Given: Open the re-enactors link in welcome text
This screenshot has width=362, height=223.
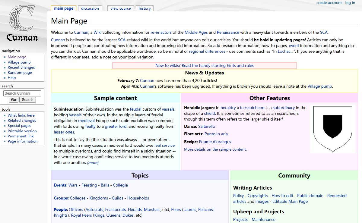Looking at the screenshot, I should [161, 33].
